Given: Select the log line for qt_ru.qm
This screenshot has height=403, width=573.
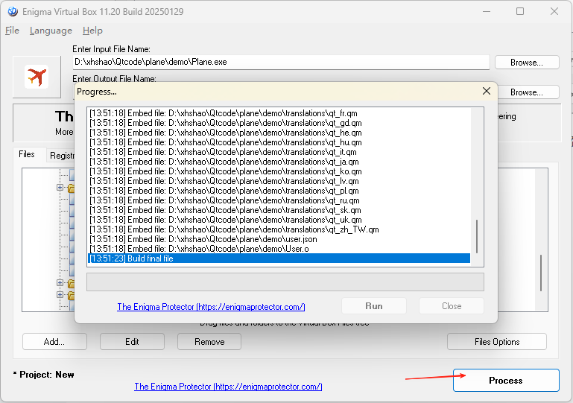Looking at the screenshot, I should (279, 200).
